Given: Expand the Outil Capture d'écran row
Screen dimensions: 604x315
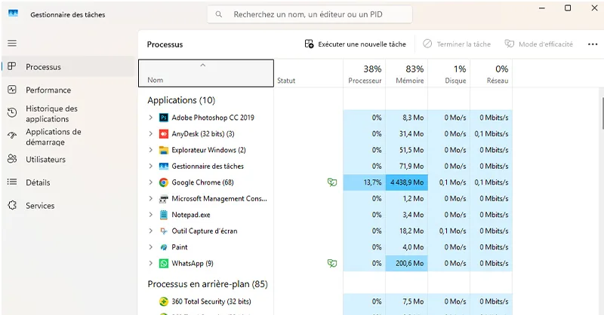Looking at the screenshot, I should [150, 231].
